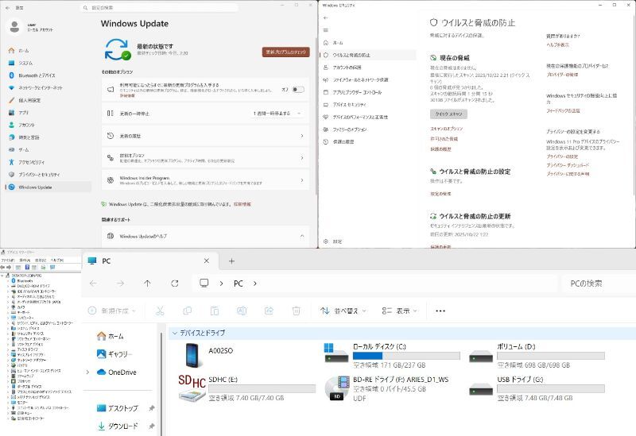Open 設定 gear at Windows Security bottom

coord(332,241)
